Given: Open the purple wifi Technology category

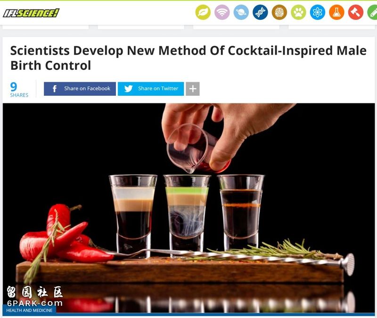Looking at the screenshot, I should pos(222,12).
